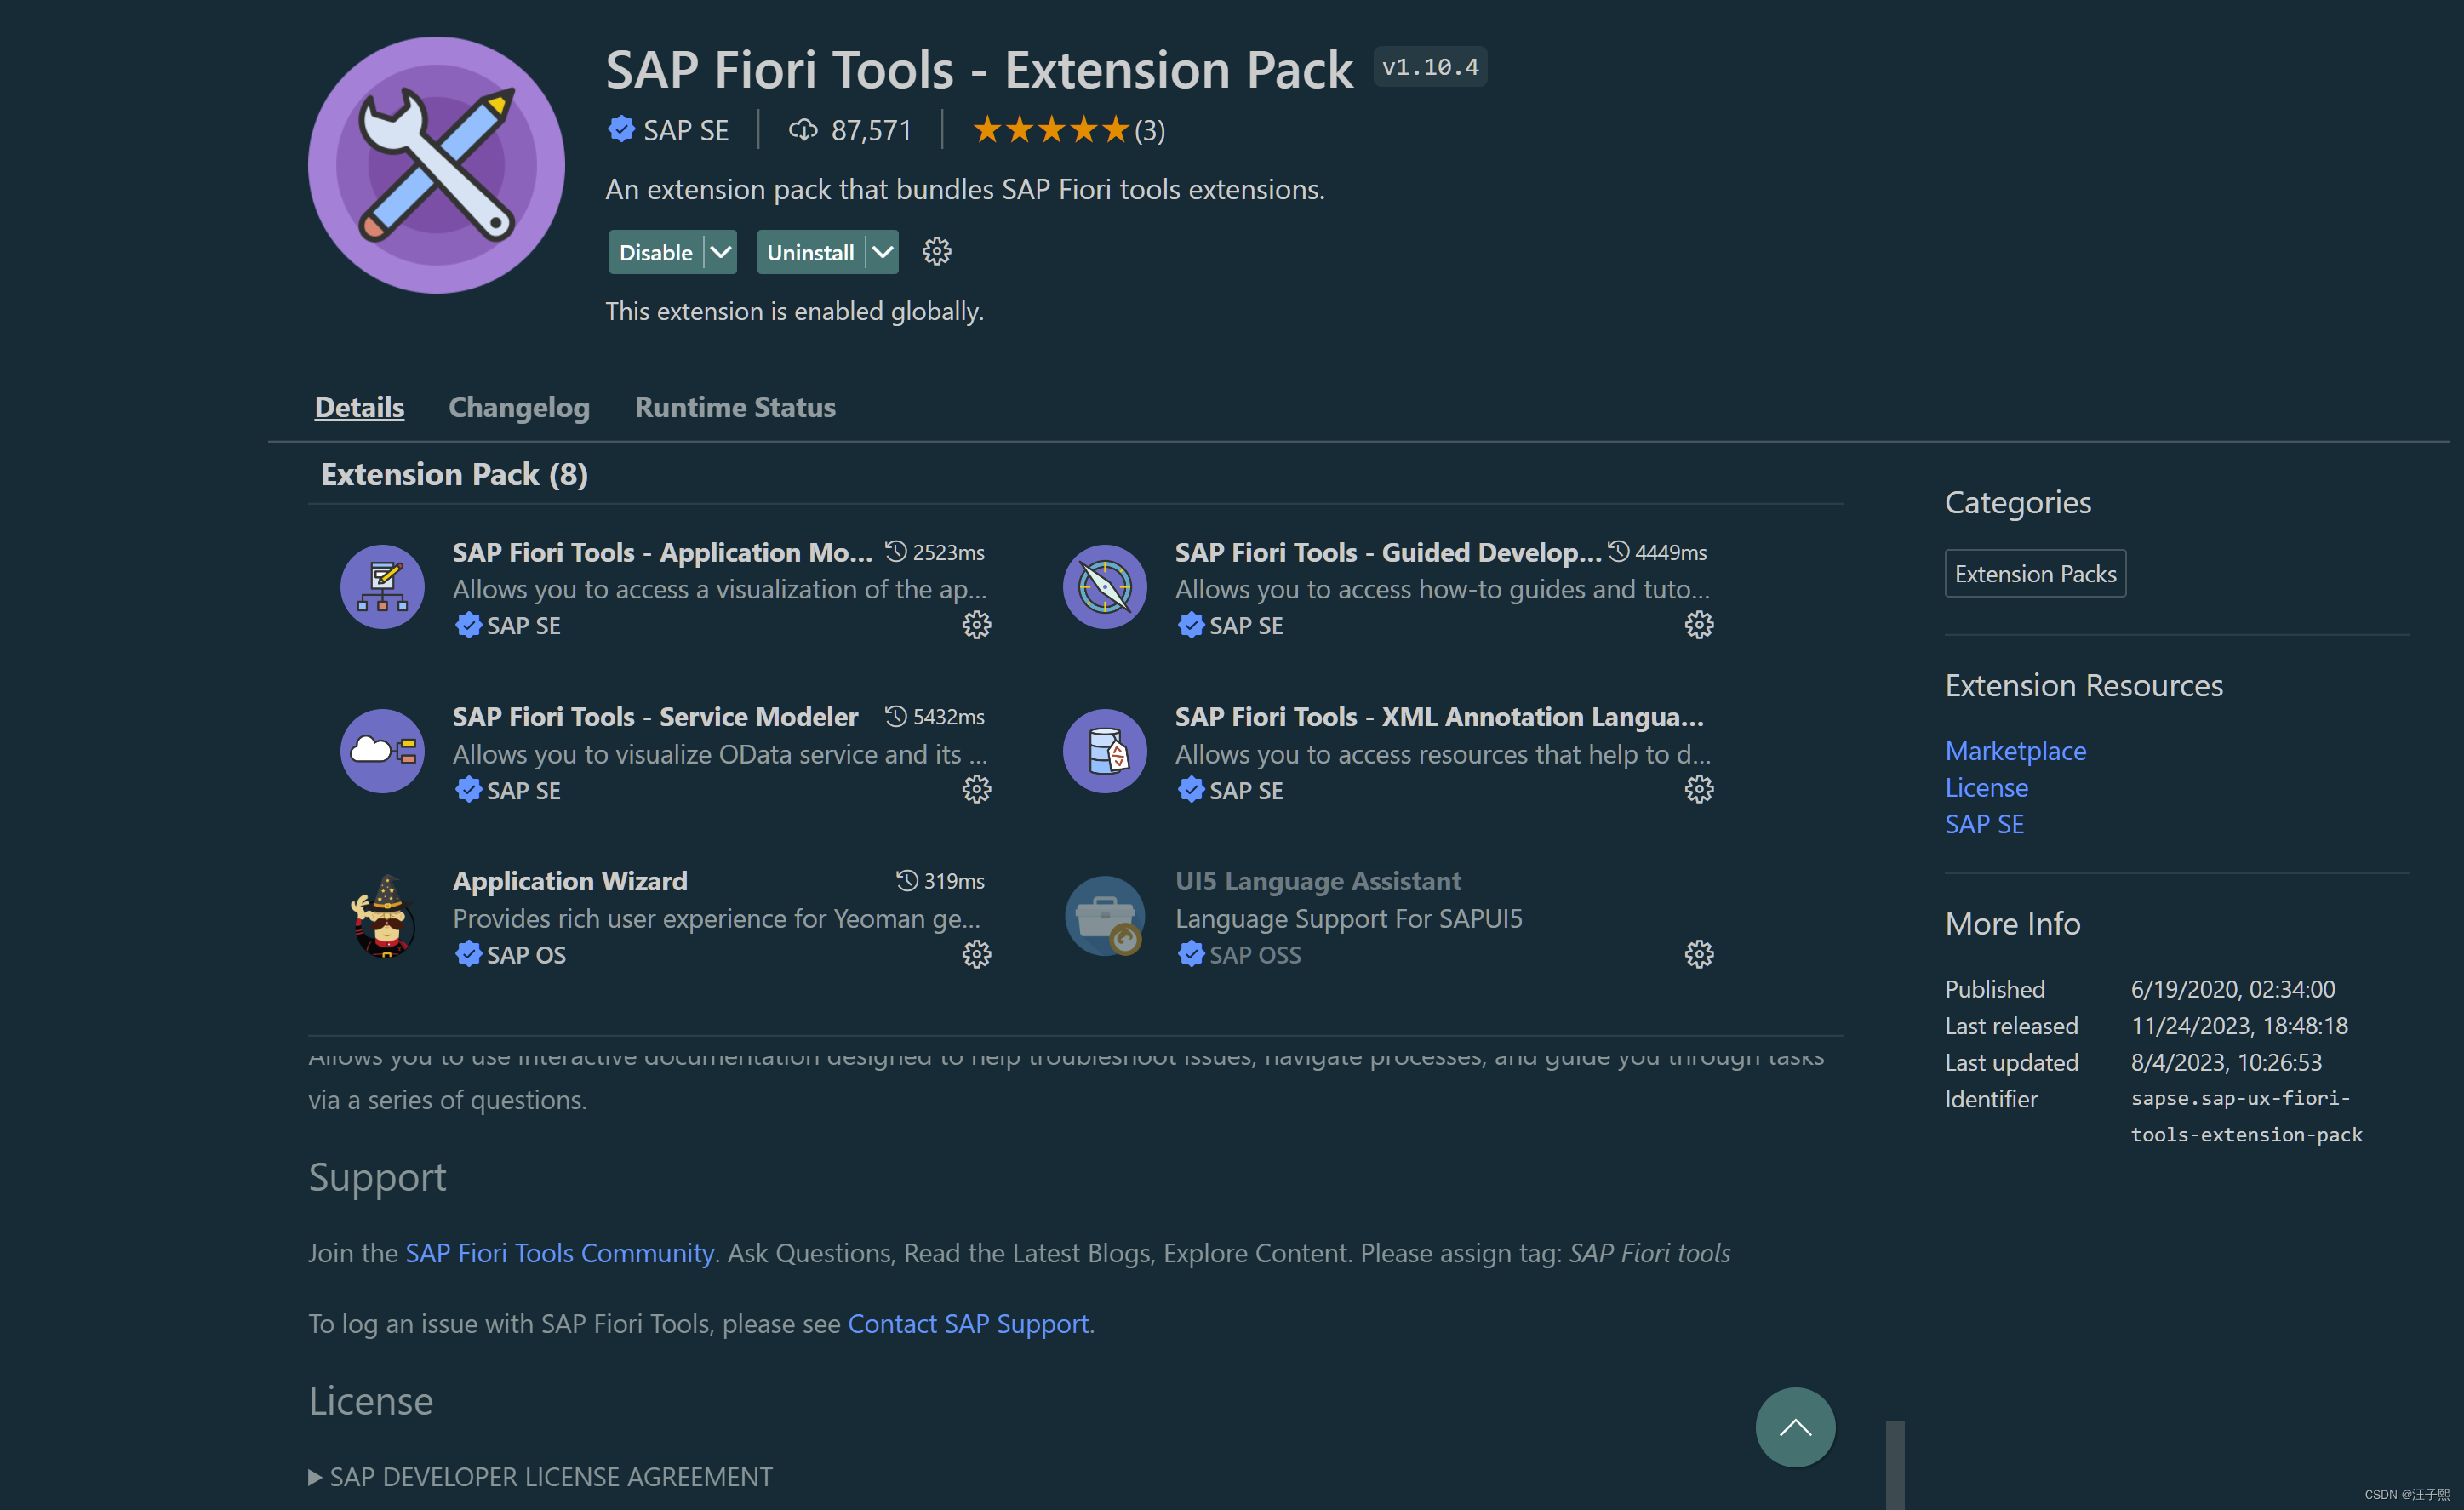Image resolution: width=2464 pixels, height=1510 pixels.
Task: Click the Extension Packs category tag
Action: pyautogui.click(x=2034, y=573)
